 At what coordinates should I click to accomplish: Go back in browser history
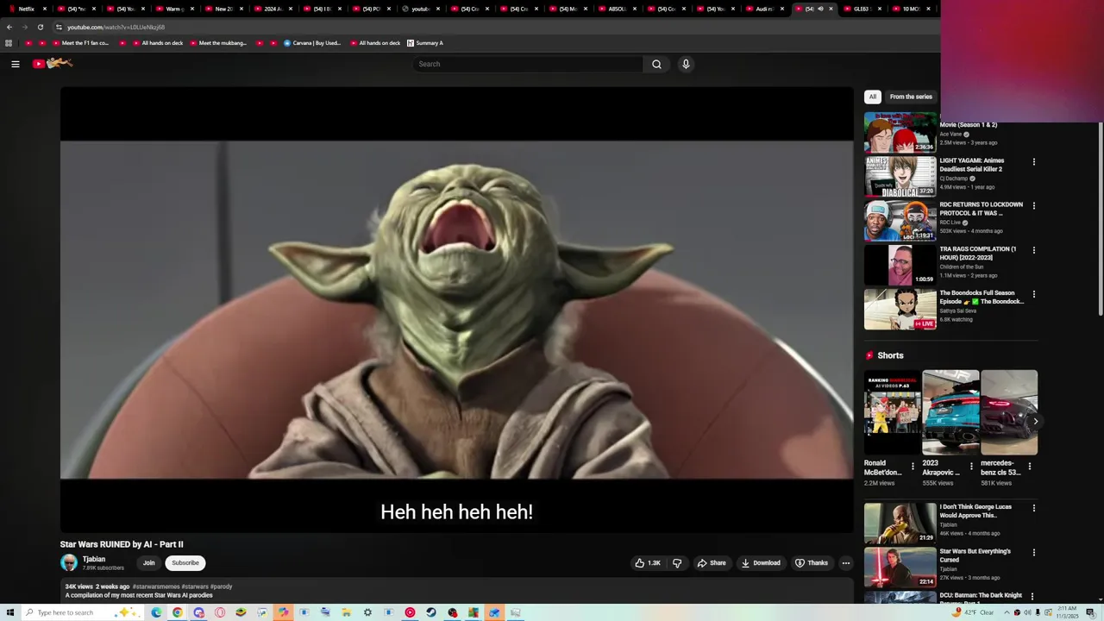coord(9,27)
